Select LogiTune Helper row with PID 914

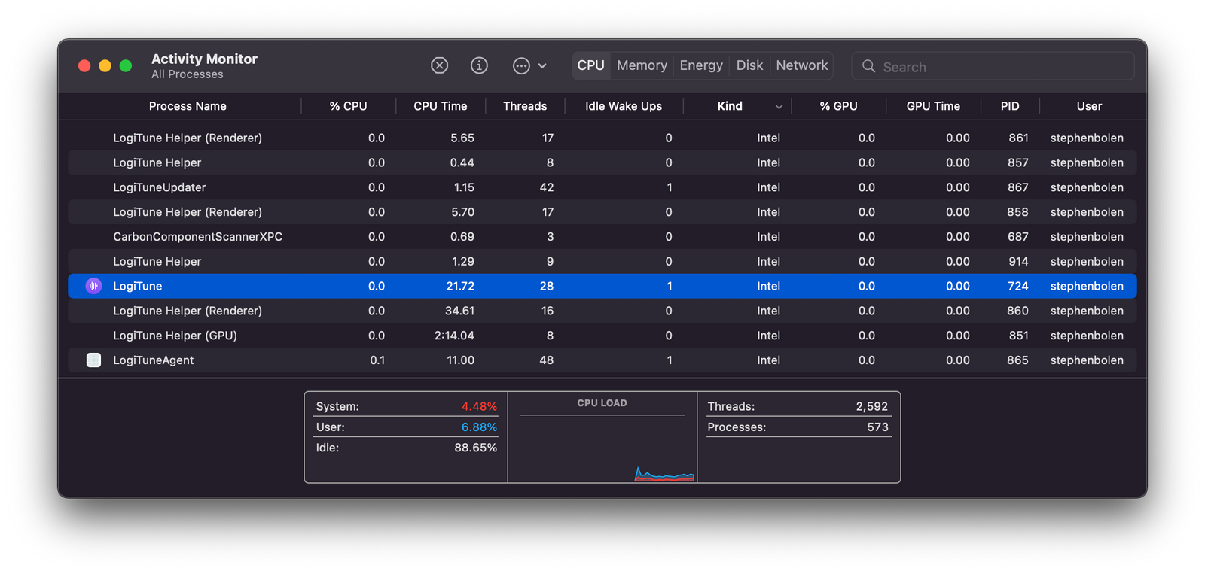[602, 261]
